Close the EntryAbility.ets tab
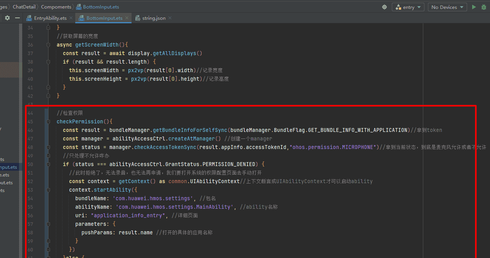 coord(71,18)
